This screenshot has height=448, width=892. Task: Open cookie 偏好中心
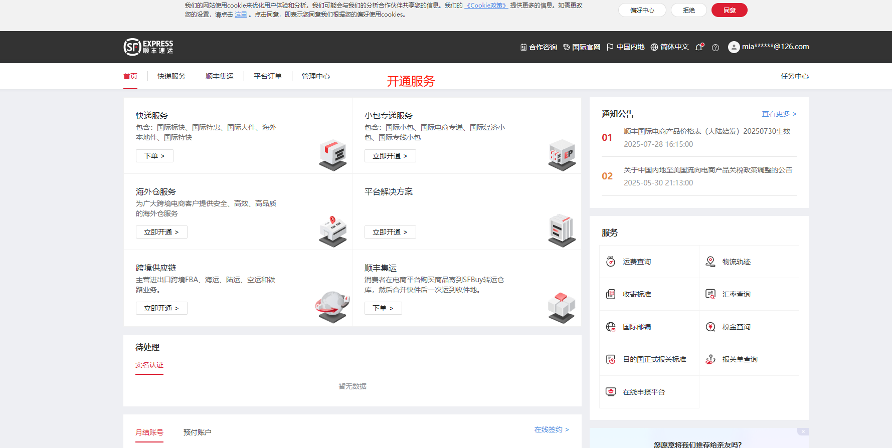tap(642, 10)
